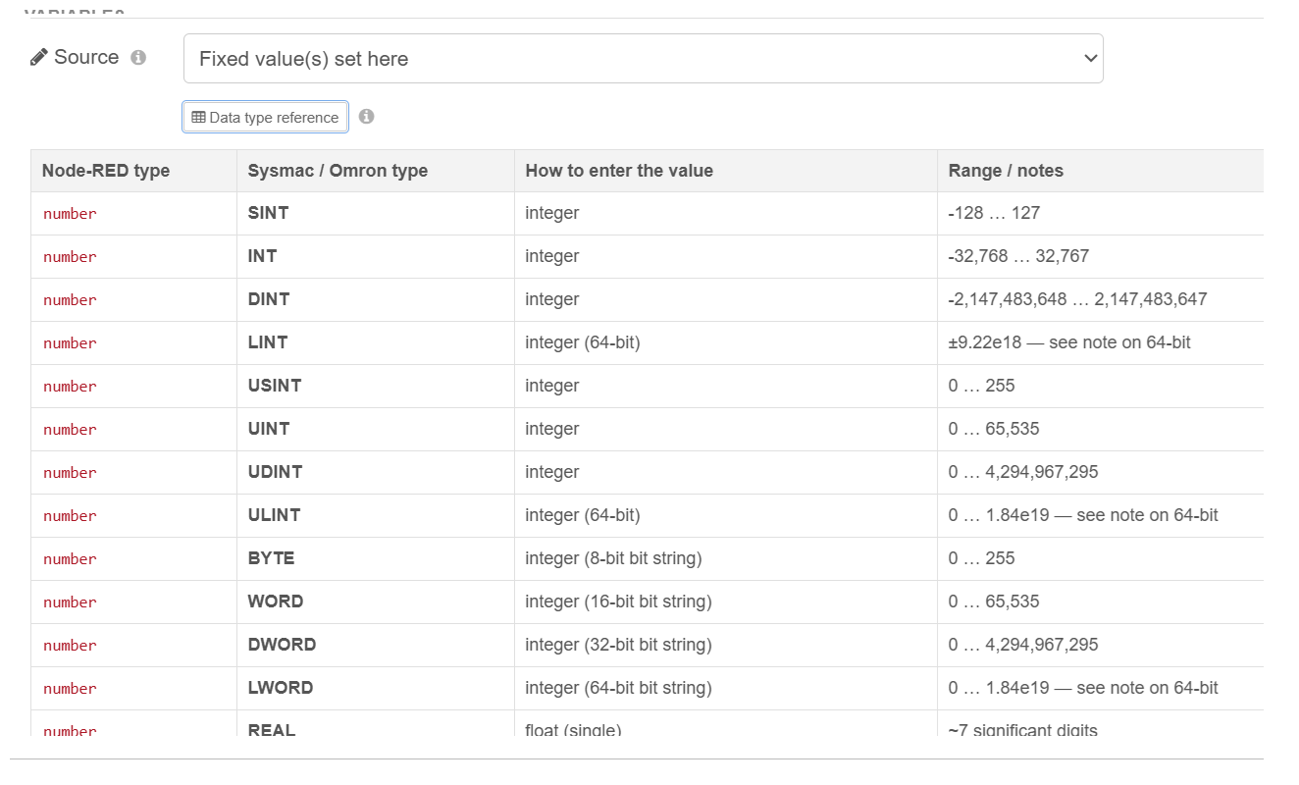Click the 'Sysmac / Omron type' column header
This screenshot has width=1299, height=785.
point(375,171)
